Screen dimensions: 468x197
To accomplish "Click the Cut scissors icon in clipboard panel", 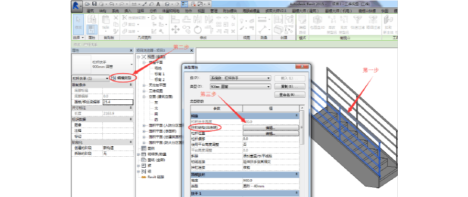I will tap(116, 18).
